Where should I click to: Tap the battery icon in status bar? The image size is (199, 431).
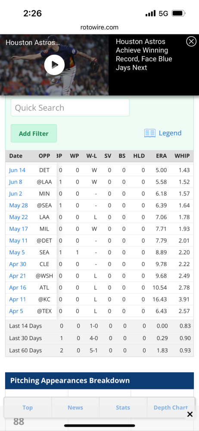[178, 13]
